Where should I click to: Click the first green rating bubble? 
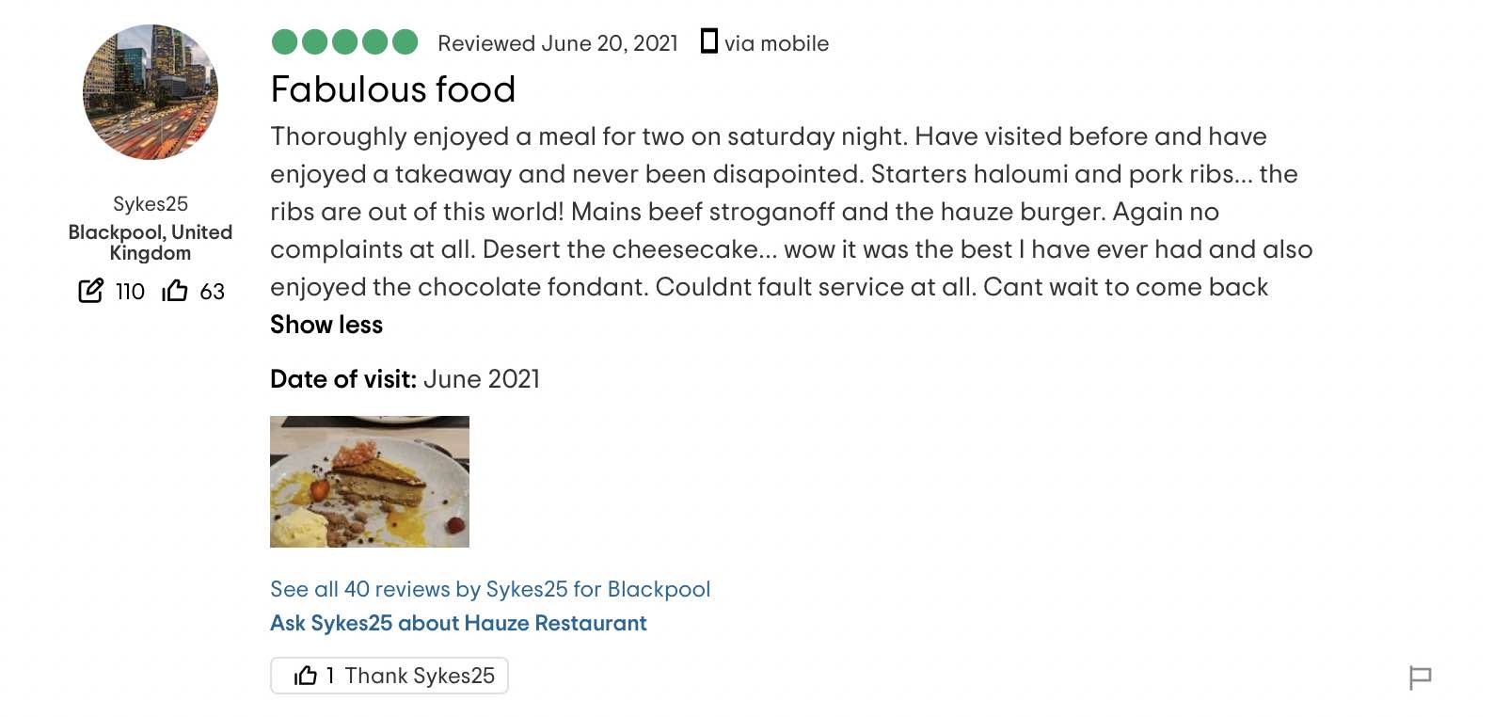pos(285,42)
